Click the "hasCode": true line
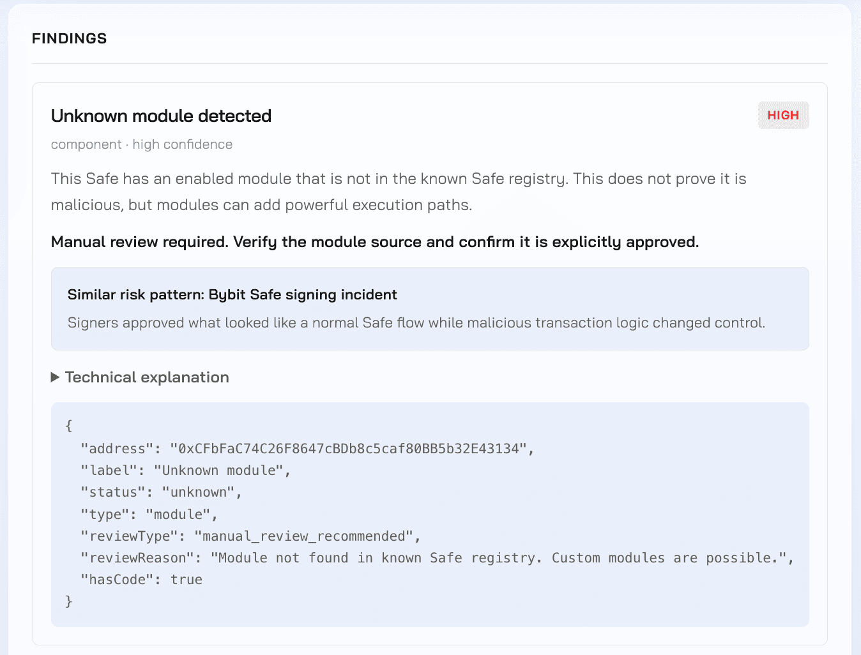 142,580
